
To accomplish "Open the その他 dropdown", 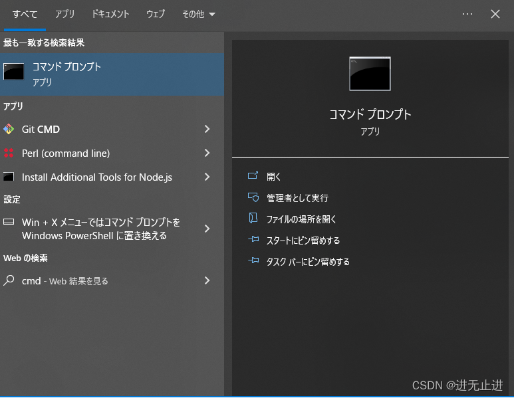I will pos(198,14).
